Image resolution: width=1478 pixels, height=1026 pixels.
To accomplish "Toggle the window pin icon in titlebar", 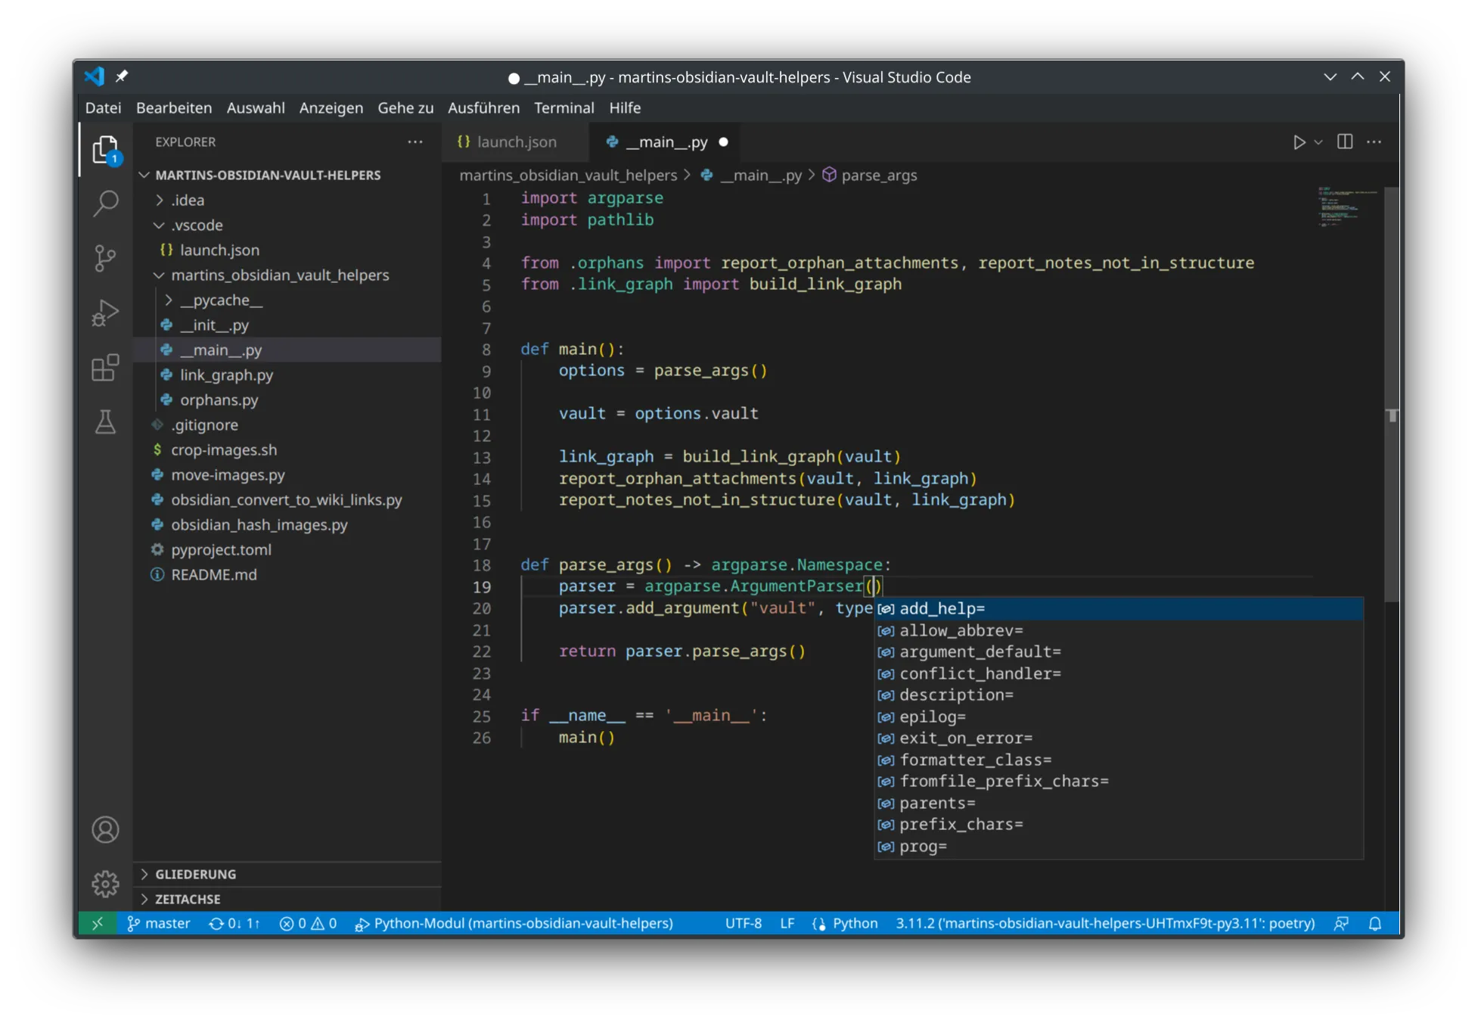I will pyautogui.click(x=122, y=76).
